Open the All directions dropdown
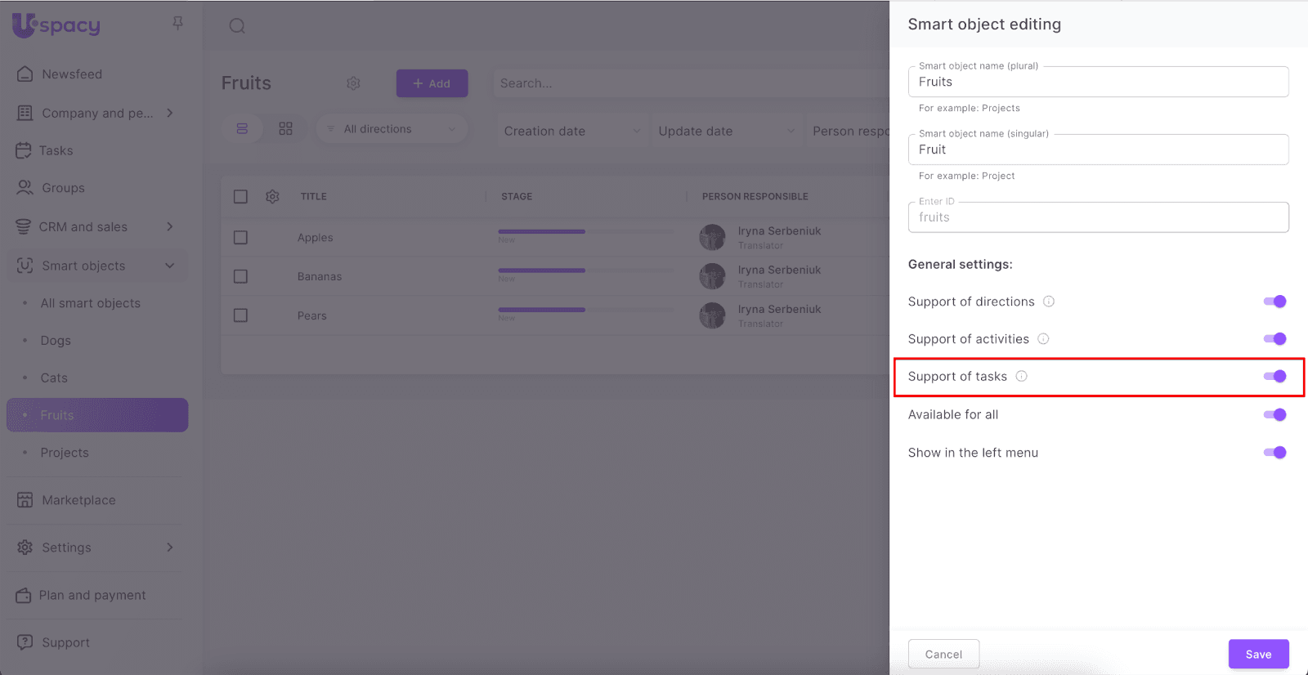Viewport: 1308px width, 675px height. pos(392,129)
